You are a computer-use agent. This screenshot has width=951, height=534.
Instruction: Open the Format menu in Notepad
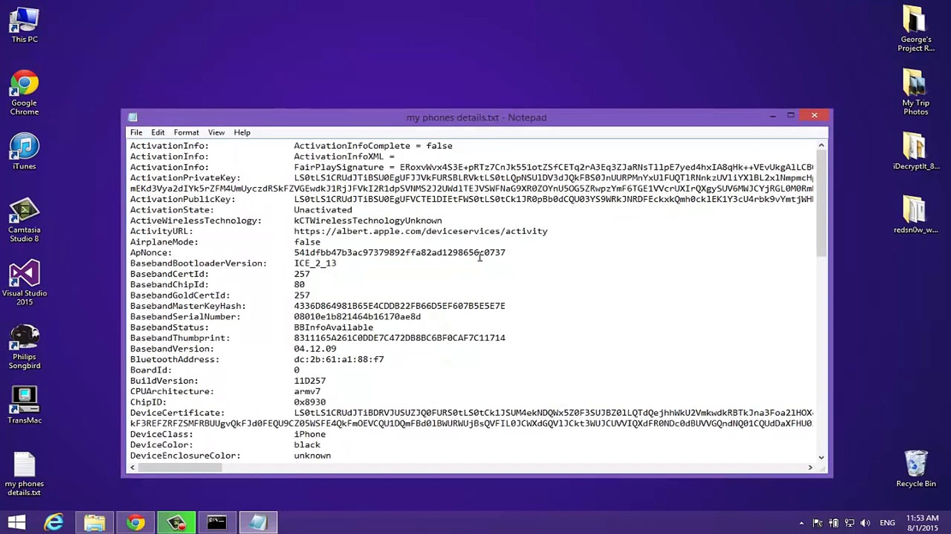tap(186, 133)
